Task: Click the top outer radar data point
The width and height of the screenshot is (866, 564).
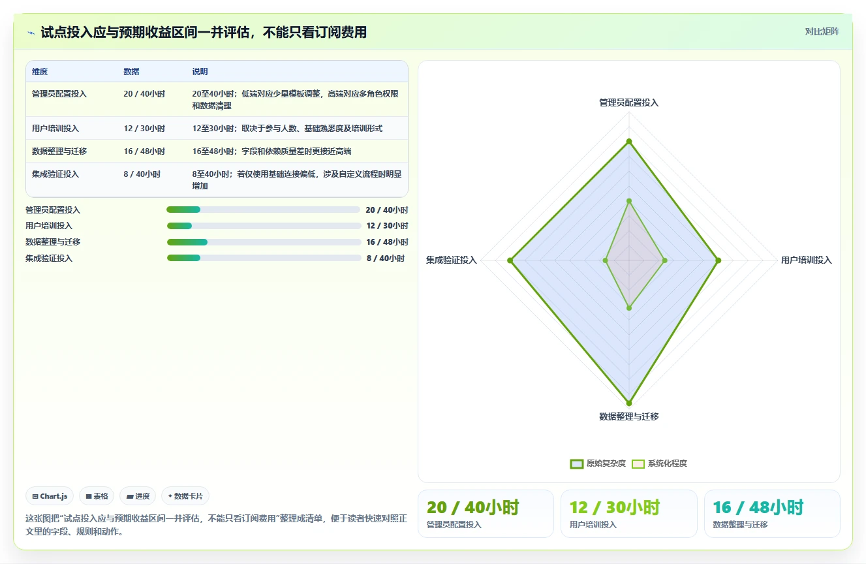Action: [x=629, y=141]
